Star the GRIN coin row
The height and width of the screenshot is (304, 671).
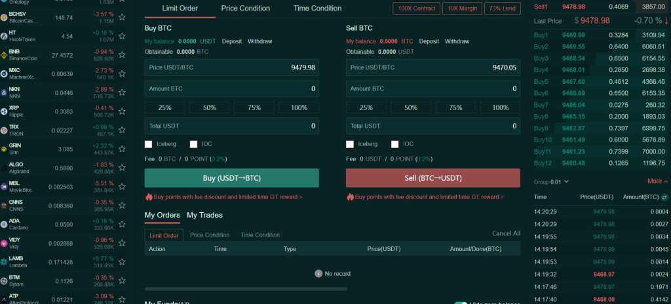click(x=122, y=149)
